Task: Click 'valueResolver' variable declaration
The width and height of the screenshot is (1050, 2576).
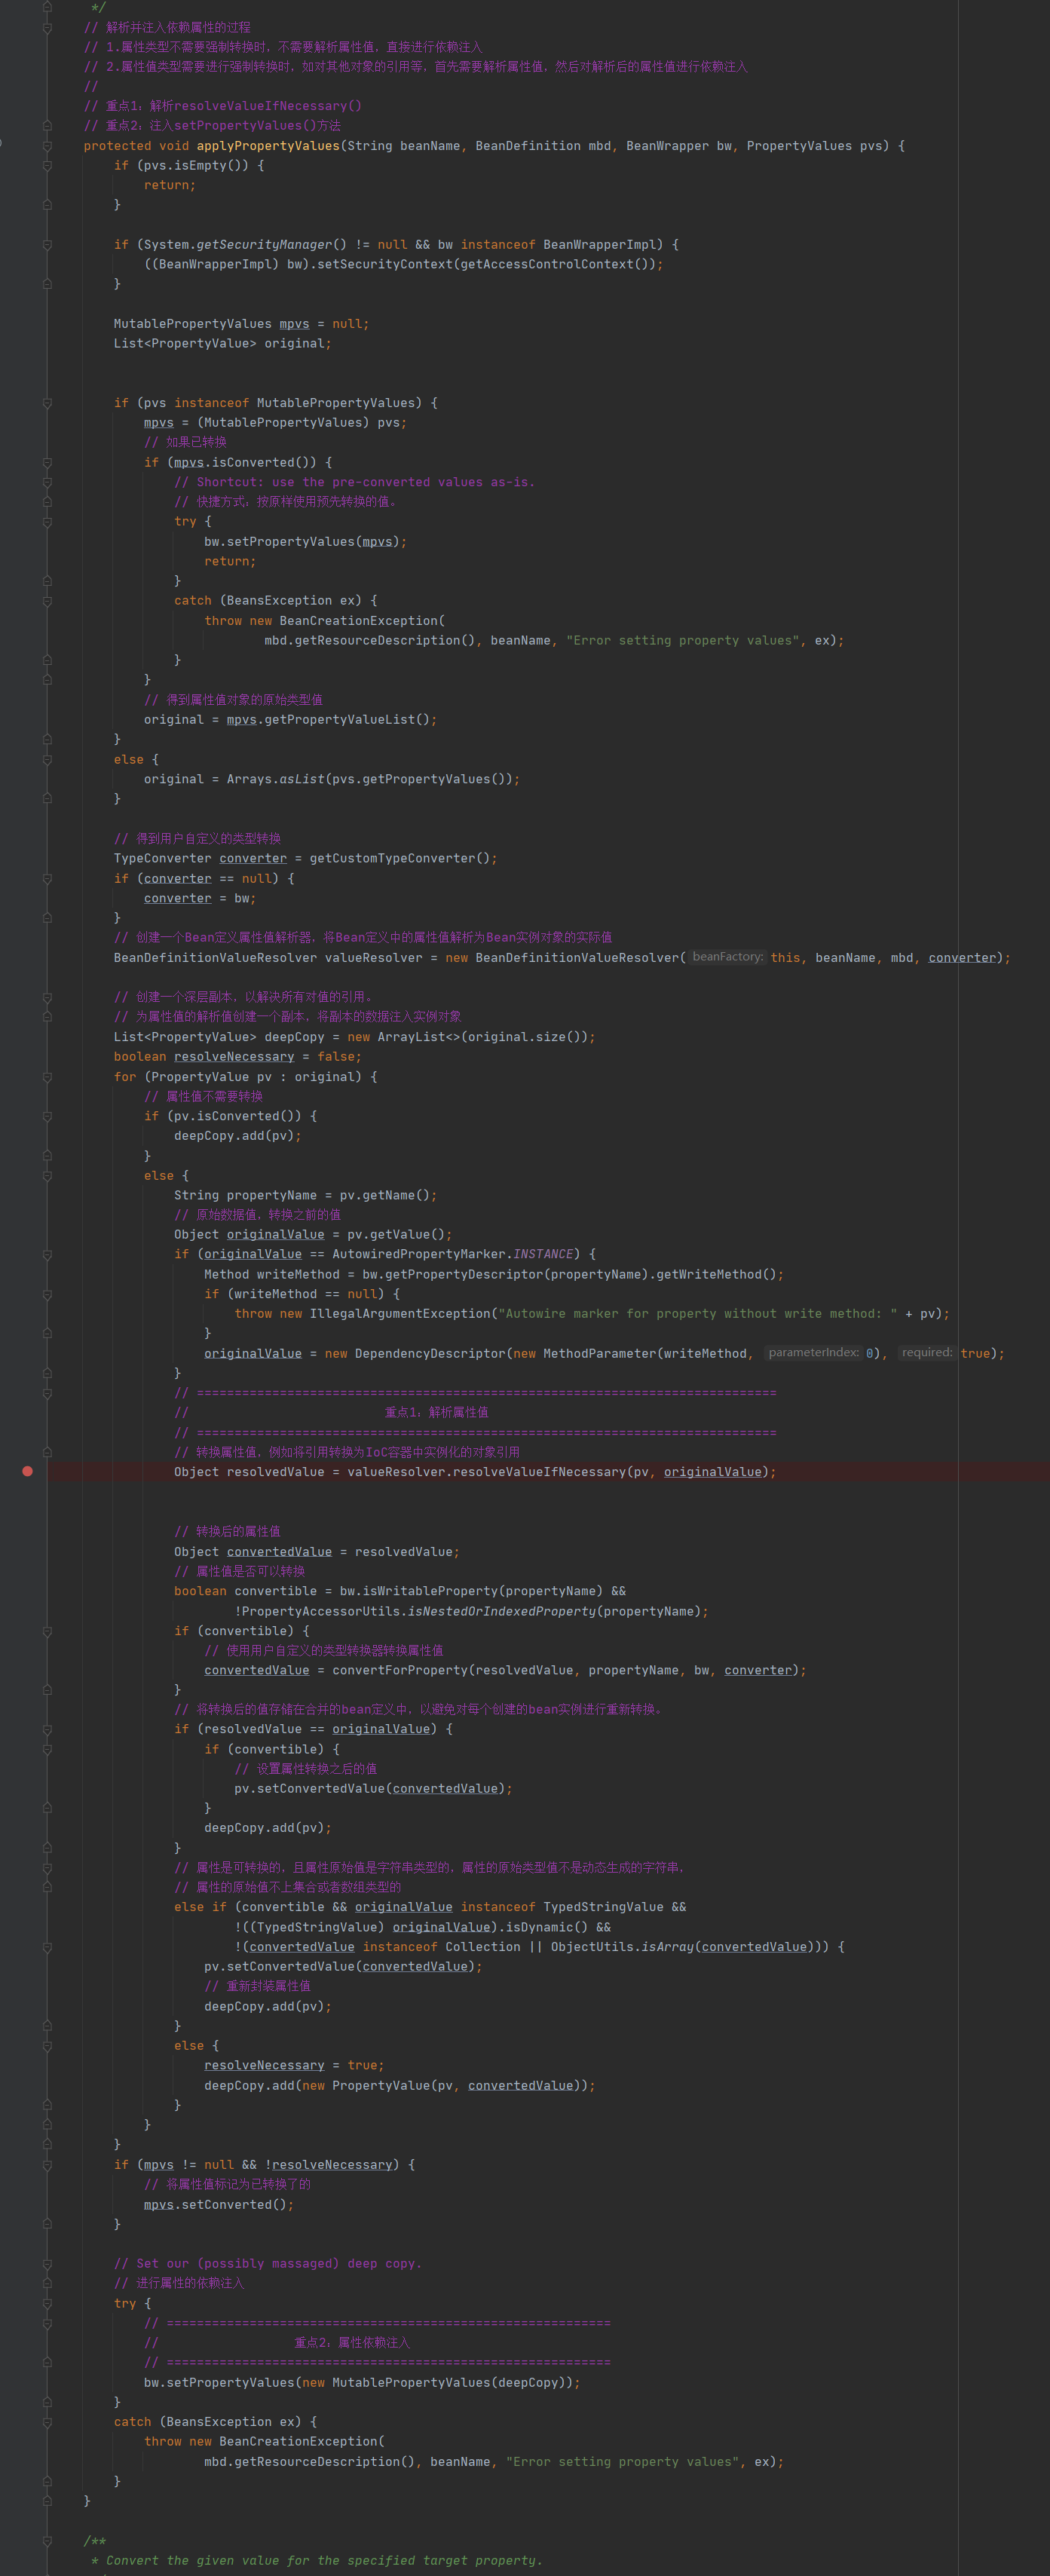Action: (x=373, y=958)
